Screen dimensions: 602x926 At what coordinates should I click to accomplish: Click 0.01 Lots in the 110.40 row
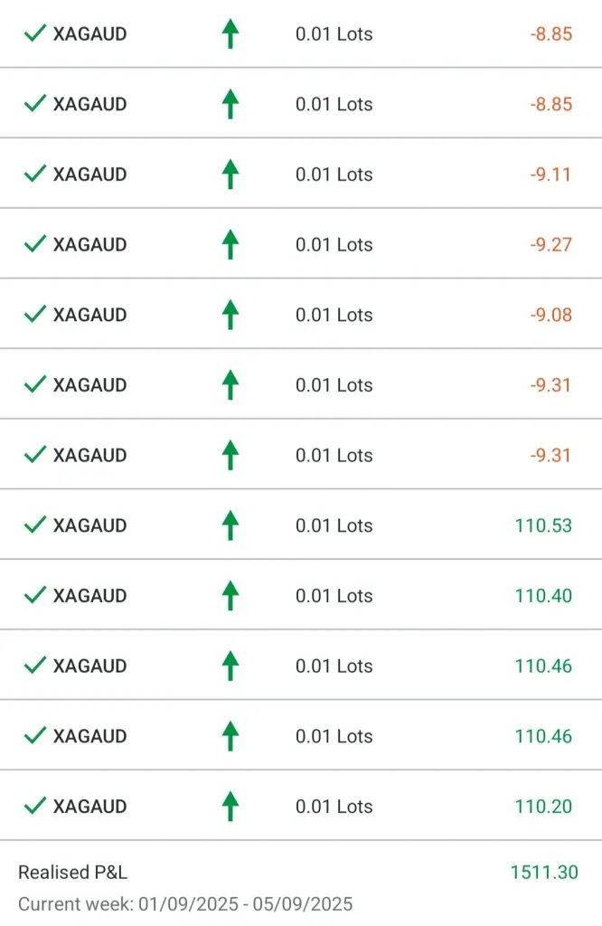tap(334, 596)
